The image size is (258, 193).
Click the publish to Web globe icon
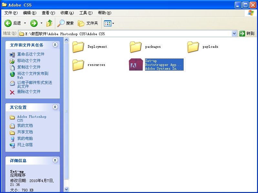click(x=12, y=74)
